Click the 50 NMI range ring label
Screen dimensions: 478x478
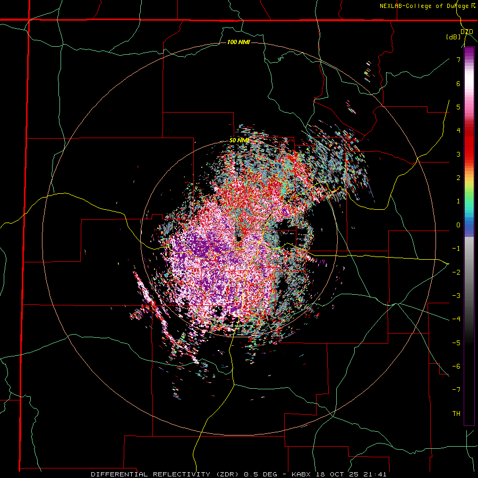pos(239,140)
